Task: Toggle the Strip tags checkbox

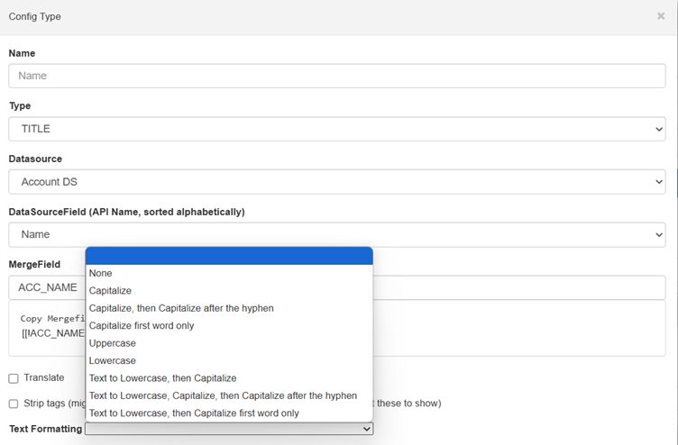Action: click(x=14, y=404)
